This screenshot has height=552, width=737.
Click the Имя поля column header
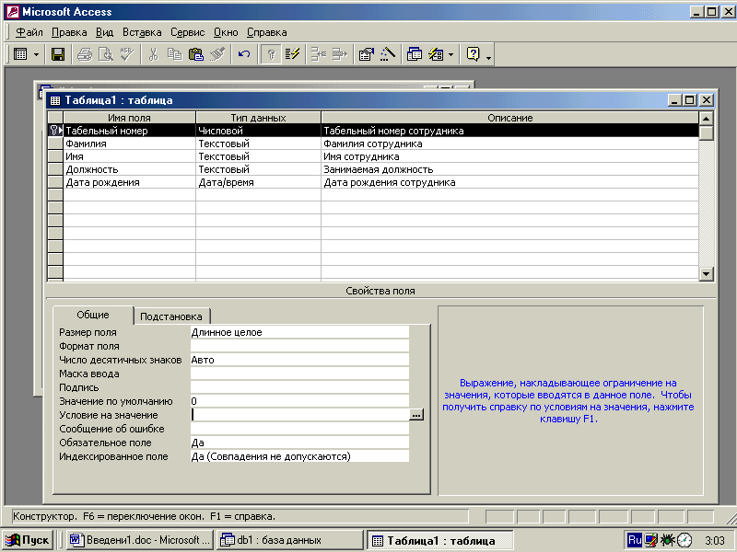click(x=129, y=118)
